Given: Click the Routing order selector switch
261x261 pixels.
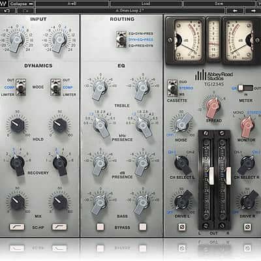Looking at the screenshot, I should coord(121,39).
